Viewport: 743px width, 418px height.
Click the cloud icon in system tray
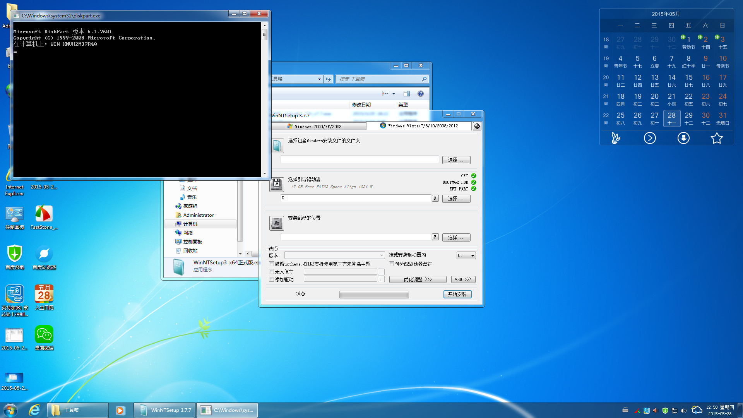[x=697, y=410]
